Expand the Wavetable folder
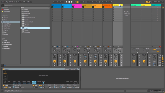Screen dimensions: 165x93 21,32
